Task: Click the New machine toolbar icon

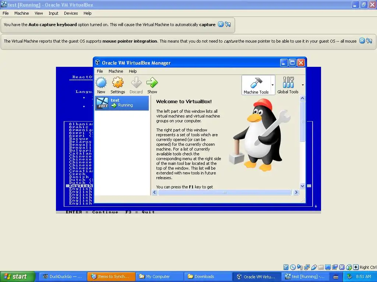Action: point(101,85)
